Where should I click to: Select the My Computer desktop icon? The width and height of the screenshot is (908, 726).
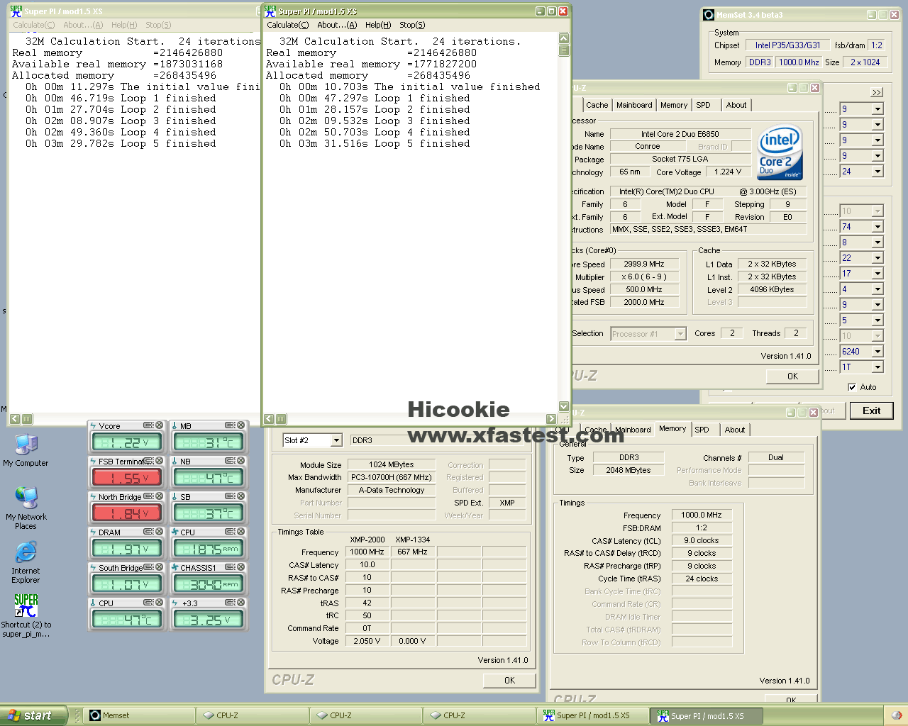coord(26,451)
